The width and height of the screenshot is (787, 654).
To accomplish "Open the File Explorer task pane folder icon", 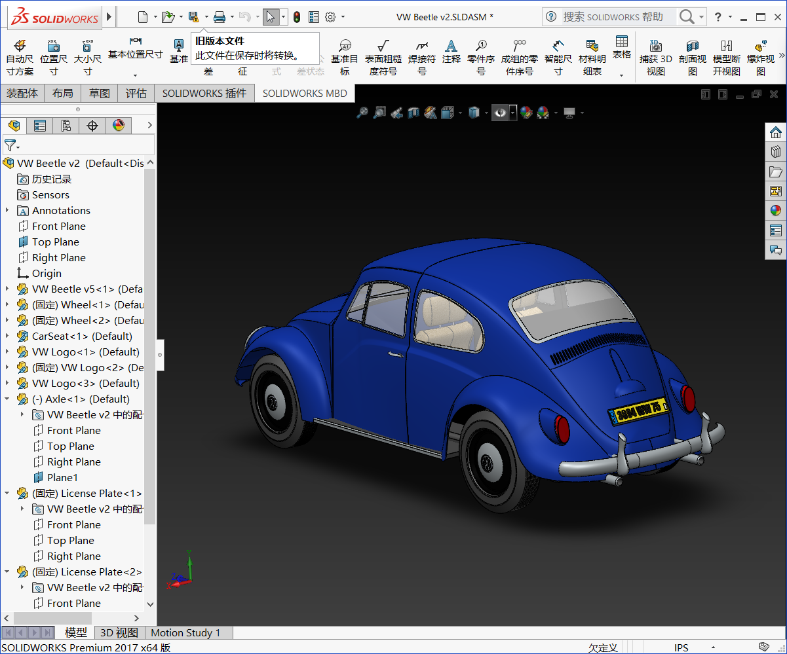I will 776,172.
